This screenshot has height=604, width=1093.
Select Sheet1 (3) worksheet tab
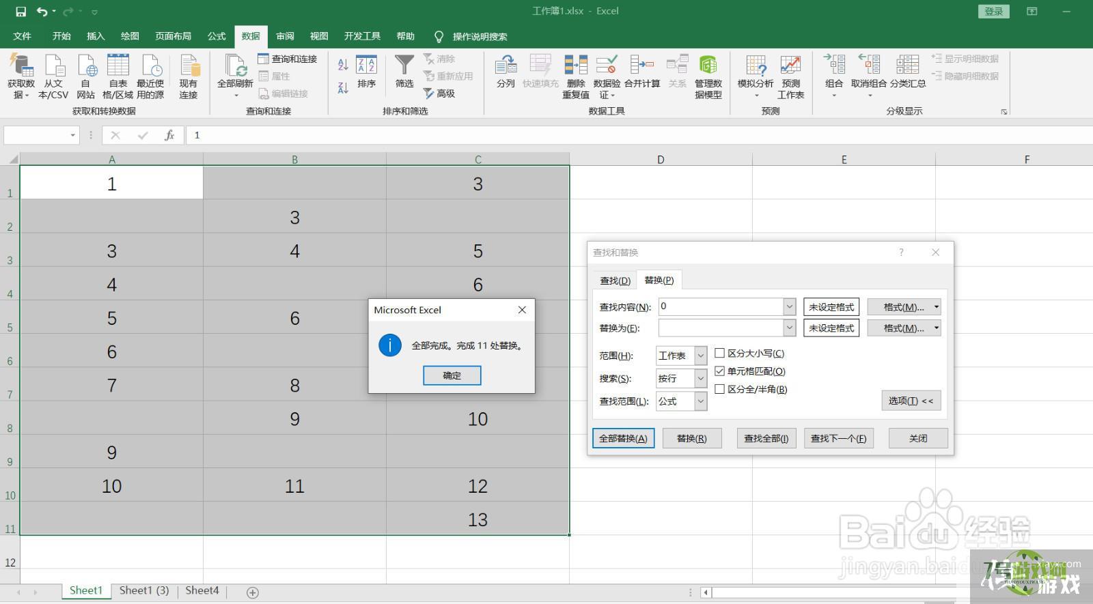[x=144, y=590]
